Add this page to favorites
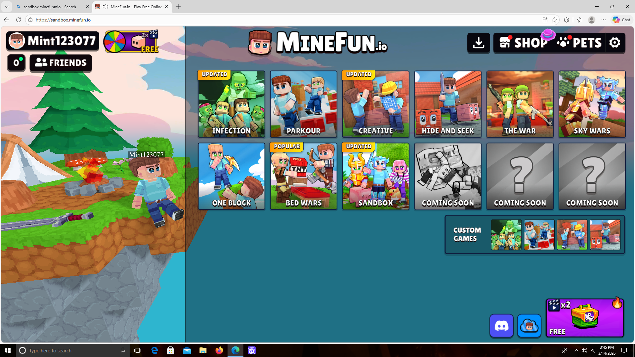This screenshot has height=357, width=635. 554,20
